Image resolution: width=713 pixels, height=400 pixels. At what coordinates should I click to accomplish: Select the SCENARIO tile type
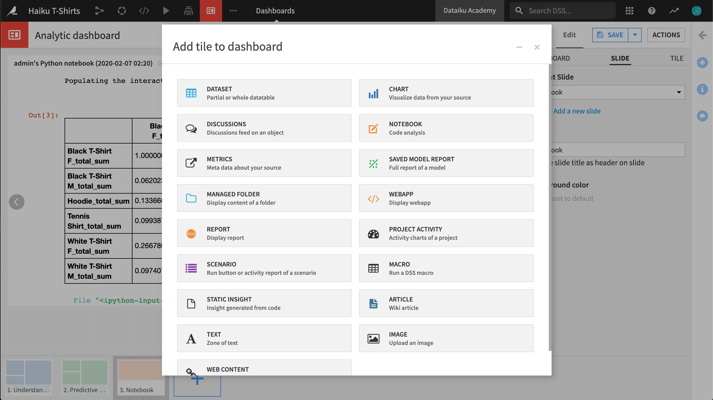[x=264, y=268]
